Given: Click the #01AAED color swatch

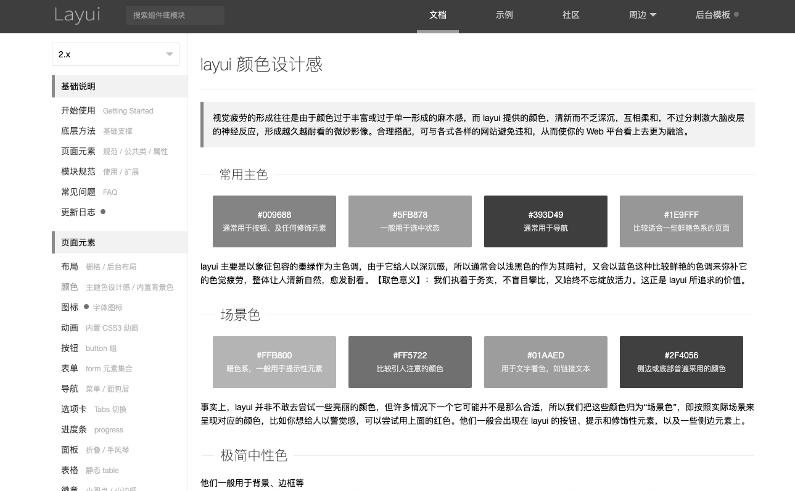Looking at the screenshot, I should click(546, 362).
